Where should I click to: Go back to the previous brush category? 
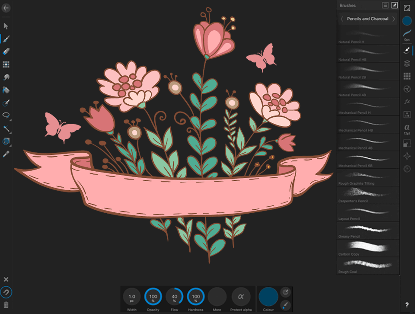click(342, 19)
